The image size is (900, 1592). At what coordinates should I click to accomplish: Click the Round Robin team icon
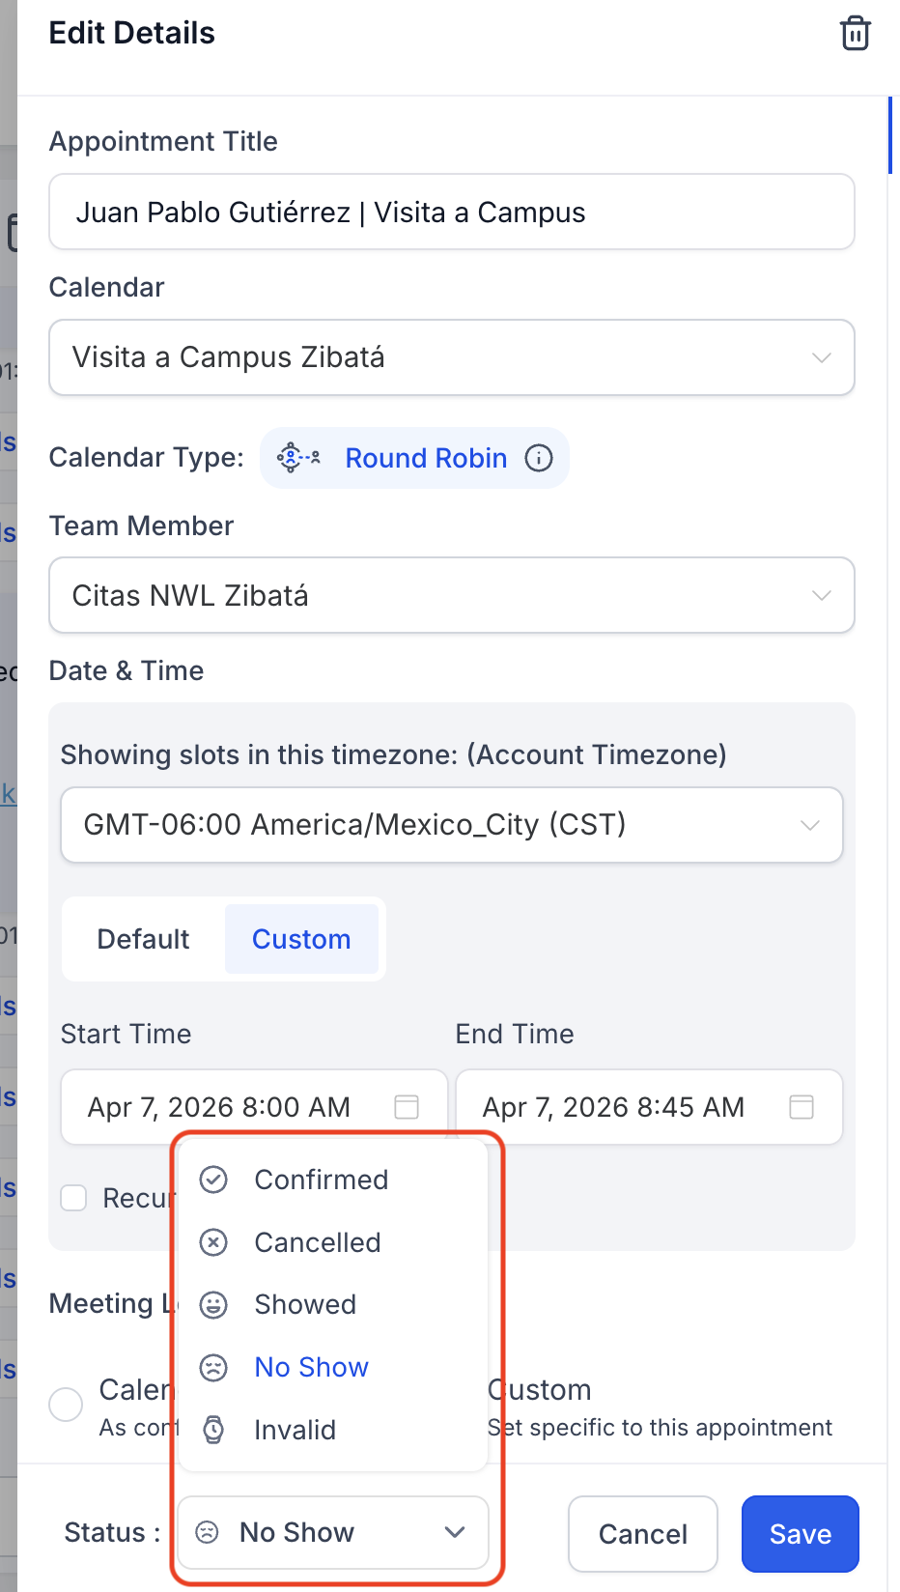click(298, 458)
